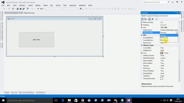184x103 pixels.
Task: Expand the Size property
Action: pyautogui.click(x=142, y=27)
